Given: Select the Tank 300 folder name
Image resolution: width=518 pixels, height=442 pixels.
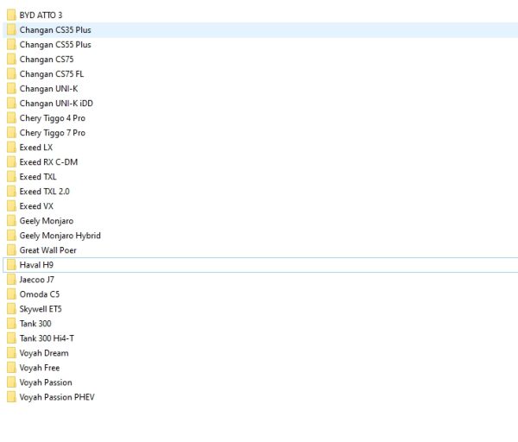Looking at the screenshot, I should (x=35, y=324).
